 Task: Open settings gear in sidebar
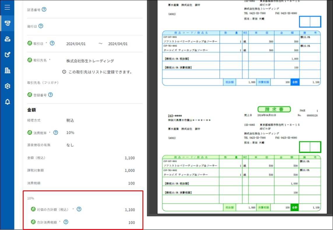click(x=7, y=86)
